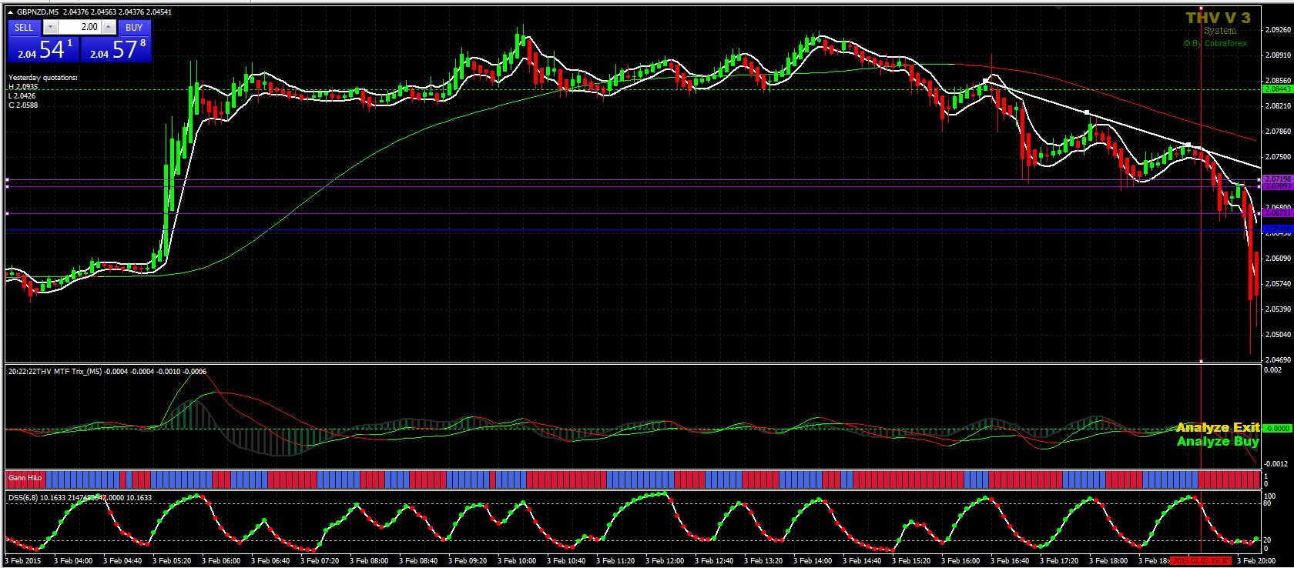1294x568 pixels.
Task: Select the 2.07198 purple price label
Action: tap(1278, 179)
